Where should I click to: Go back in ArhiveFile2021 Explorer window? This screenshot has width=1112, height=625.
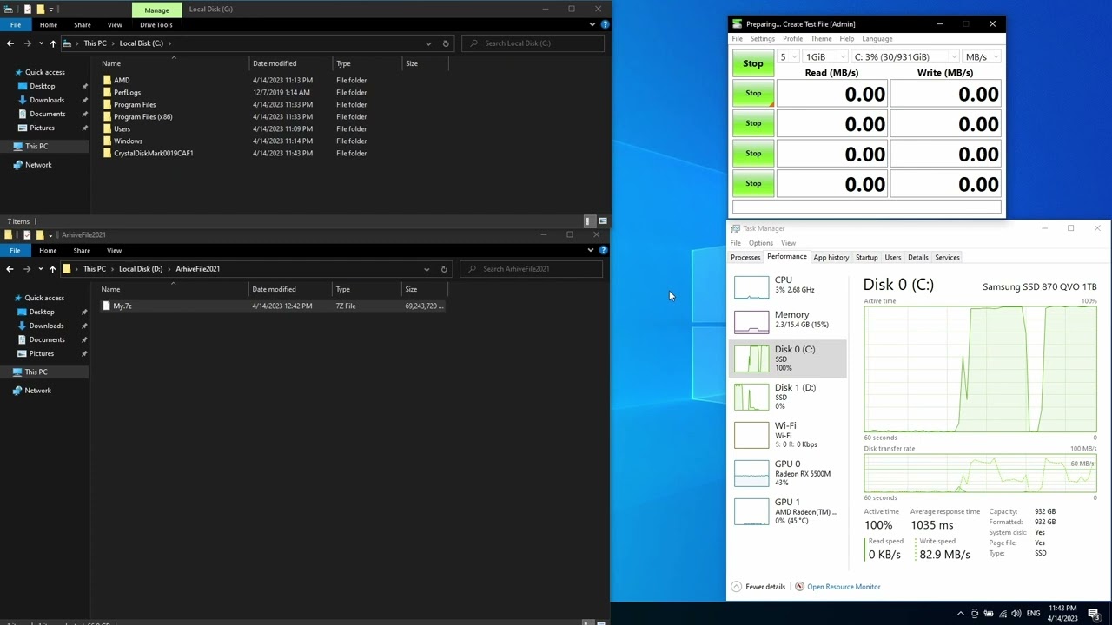[x=10, y=269]
